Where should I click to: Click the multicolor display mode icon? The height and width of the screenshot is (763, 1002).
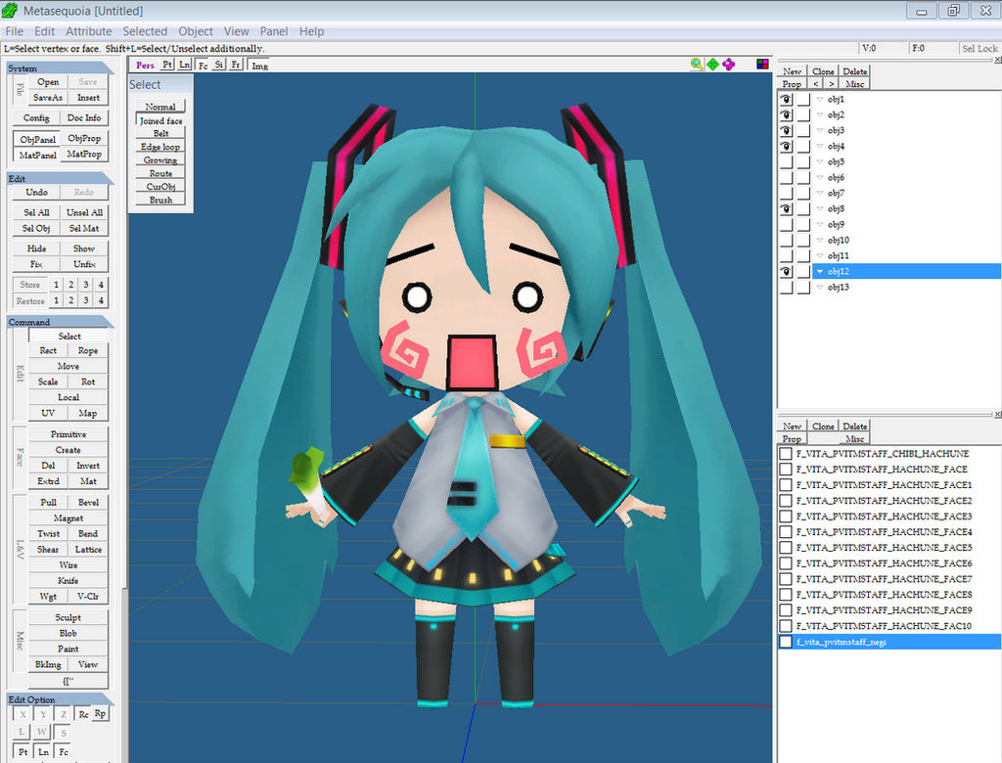click(x=762, y=64)
